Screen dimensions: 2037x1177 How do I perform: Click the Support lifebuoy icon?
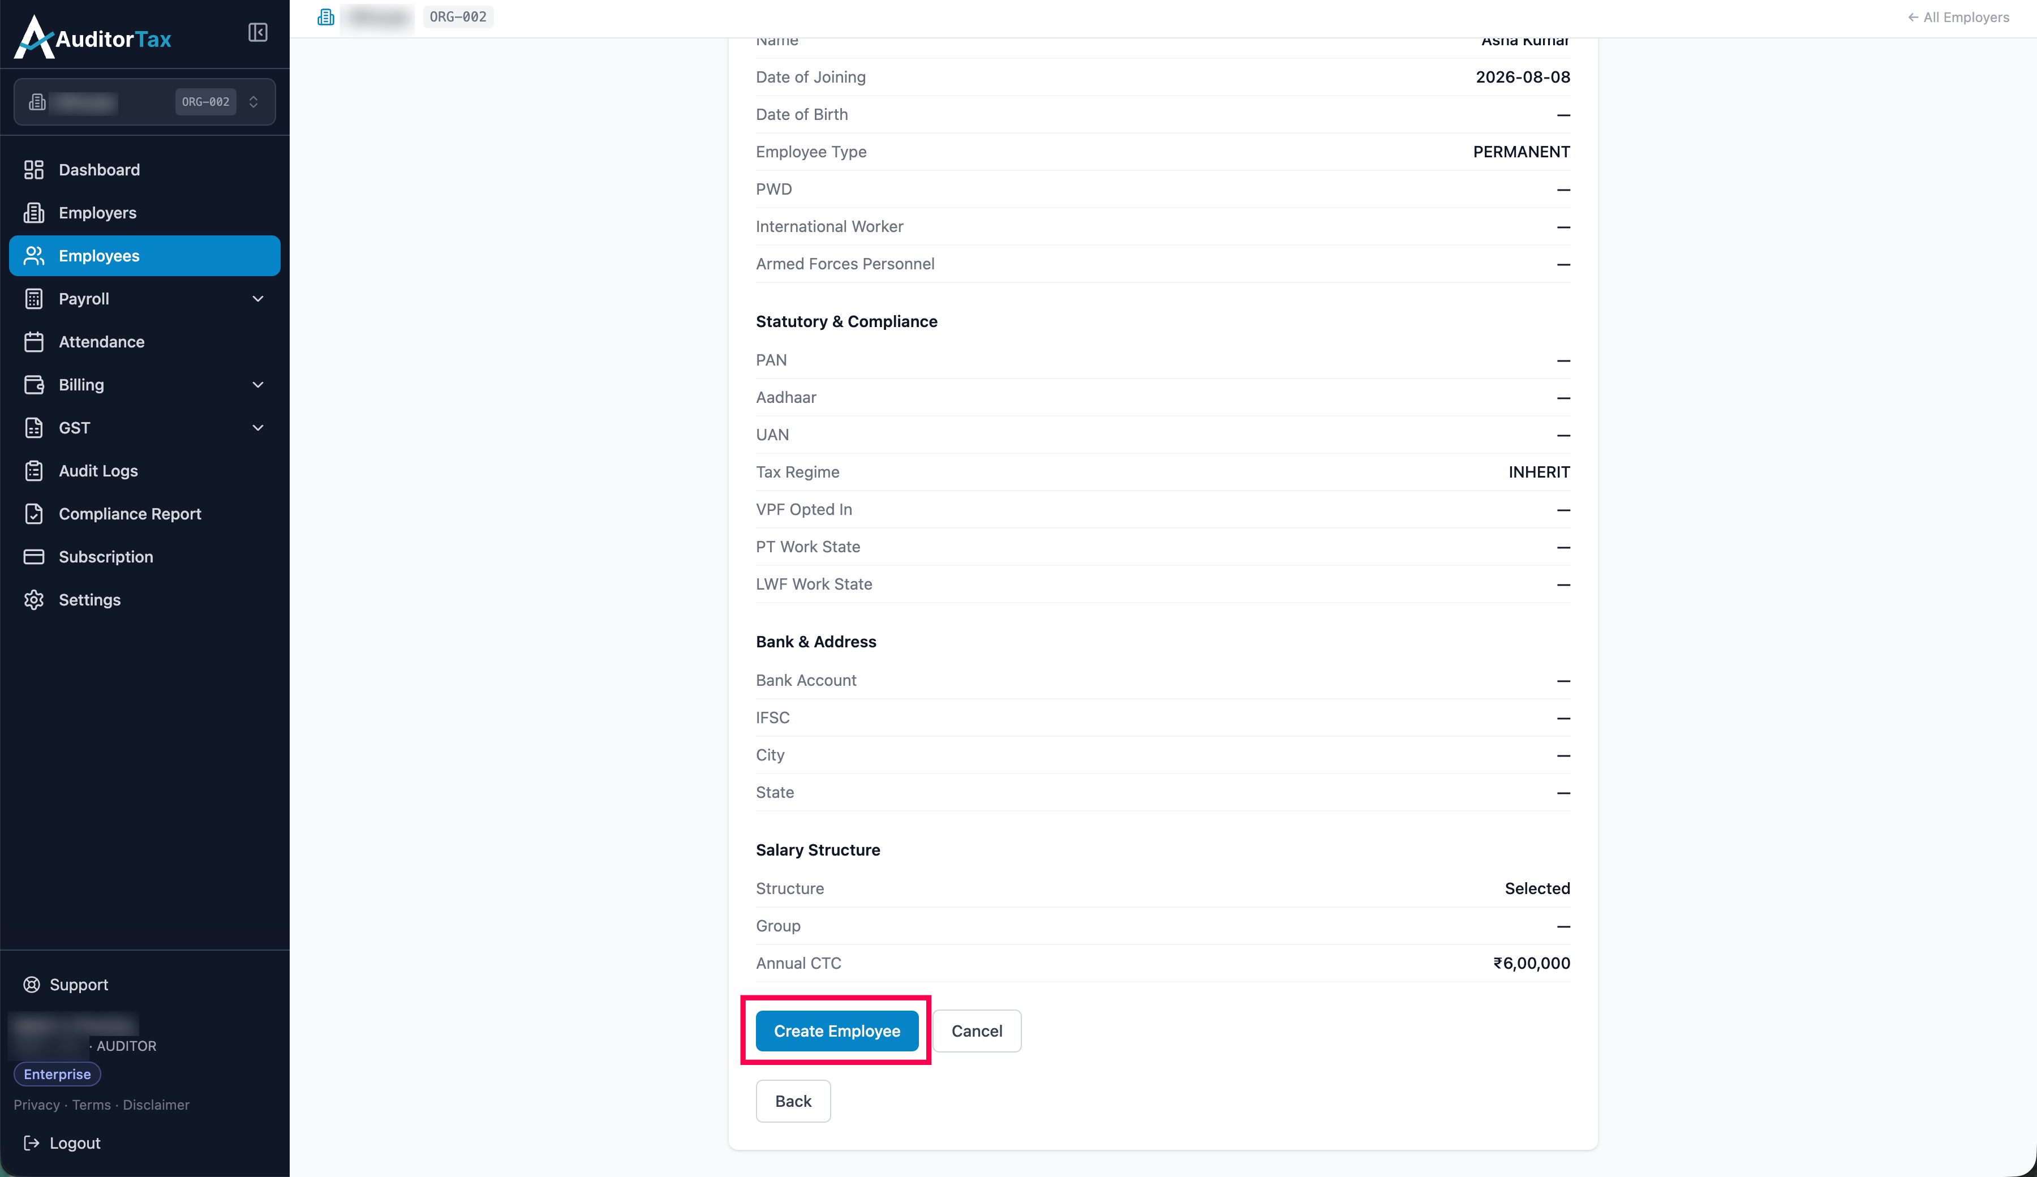(x=32, y=985)
